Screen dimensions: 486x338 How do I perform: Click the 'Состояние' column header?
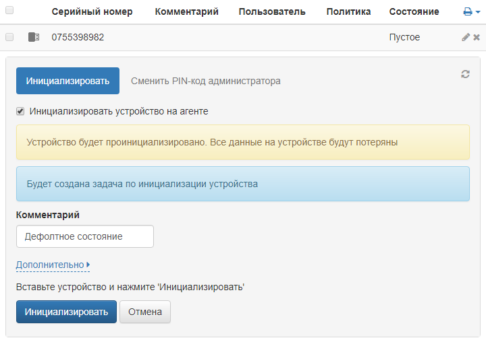tap(414, 12)
